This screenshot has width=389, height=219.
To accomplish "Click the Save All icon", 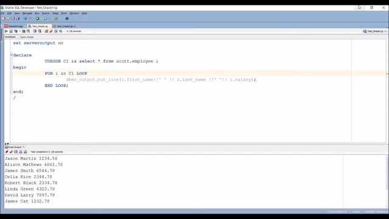I will click(18, 18).
